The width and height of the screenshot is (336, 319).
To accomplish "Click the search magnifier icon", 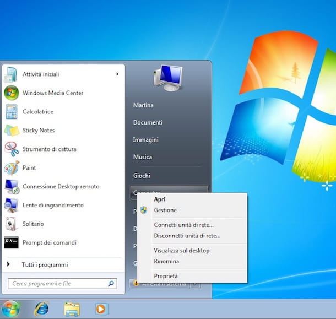I will 111,284.
